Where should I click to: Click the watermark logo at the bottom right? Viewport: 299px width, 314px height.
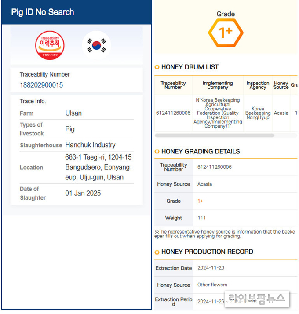[257, 299]
